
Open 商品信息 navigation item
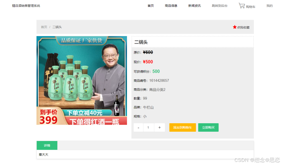(x=171, y=6)
